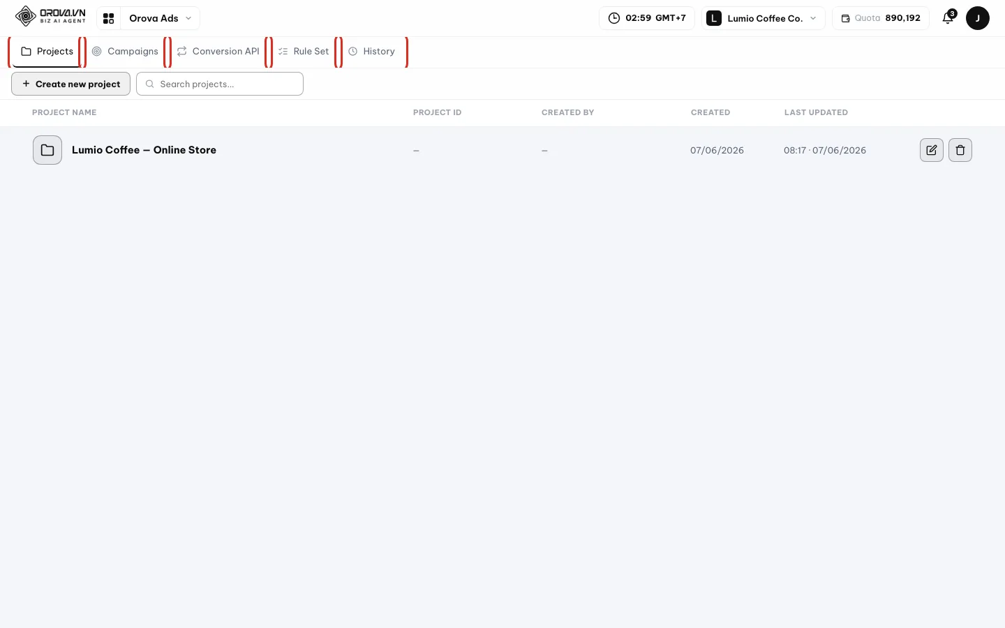Open the app grid icon
Image resolution: width=1005 pixels, height=628 pixels.
[108, 18]
